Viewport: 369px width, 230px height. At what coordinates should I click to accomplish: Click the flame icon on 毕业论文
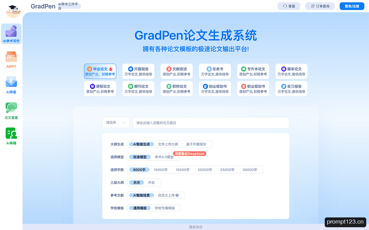[x=111, y=69]
